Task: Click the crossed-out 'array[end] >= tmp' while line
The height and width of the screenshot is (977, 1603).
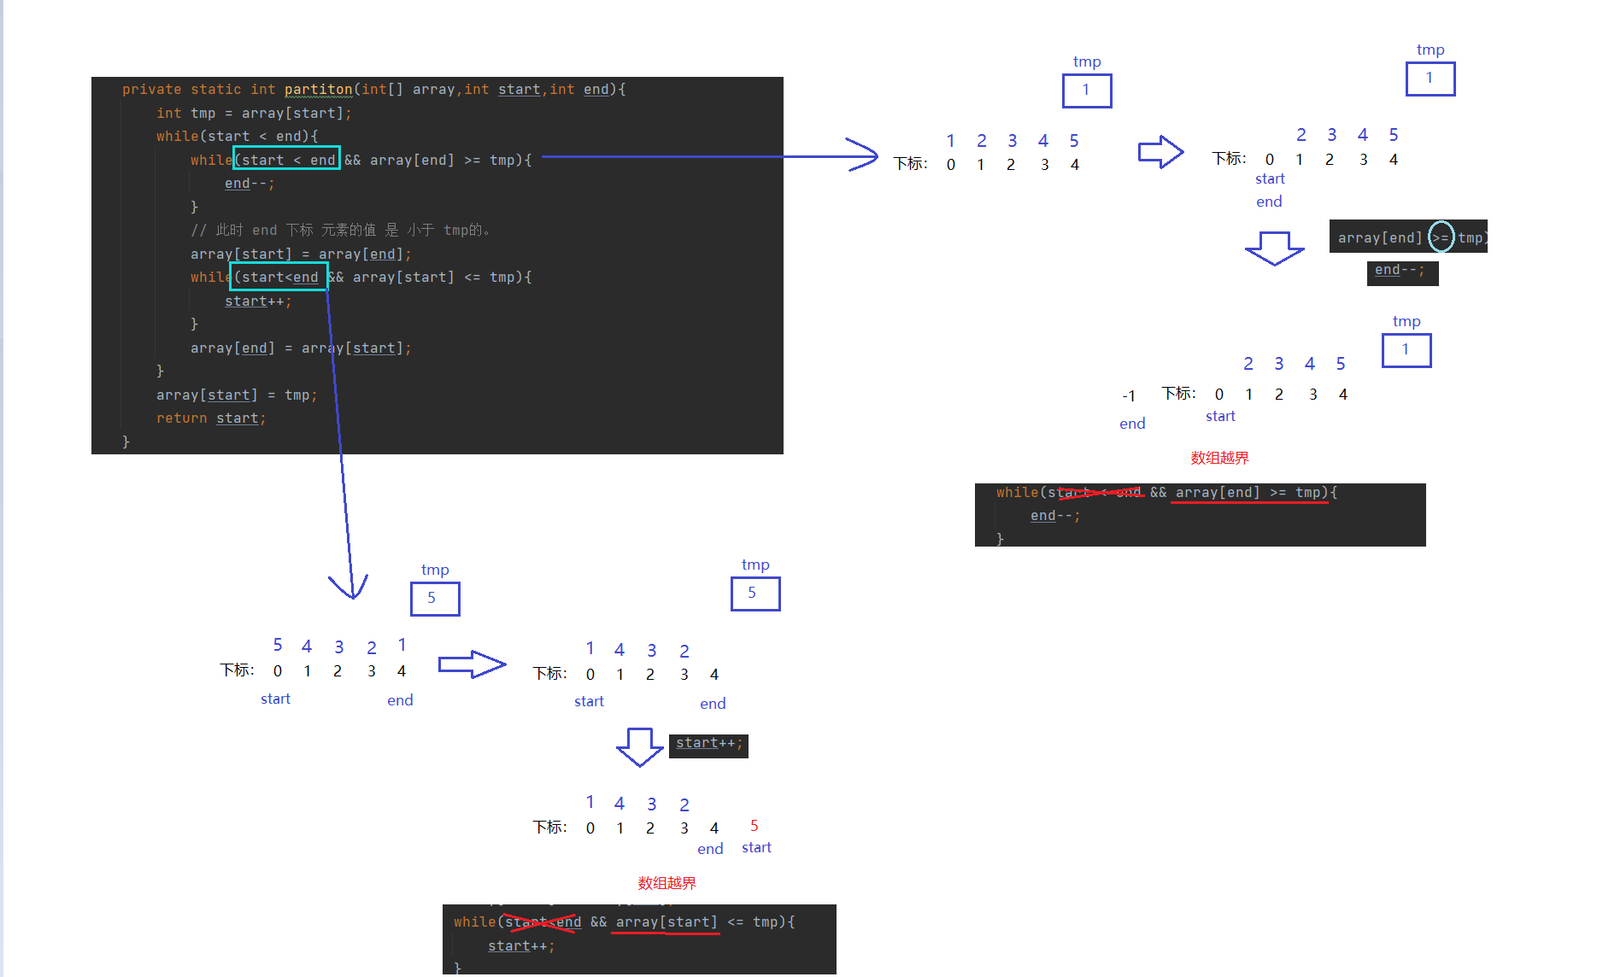Action: (1166, 493)
